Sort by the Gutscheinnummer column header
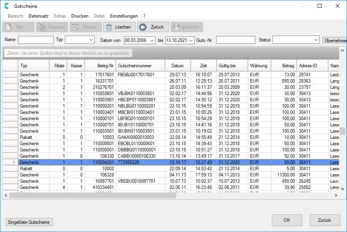The height and width of the screenshot is (232, 347). tap(140, 66)
